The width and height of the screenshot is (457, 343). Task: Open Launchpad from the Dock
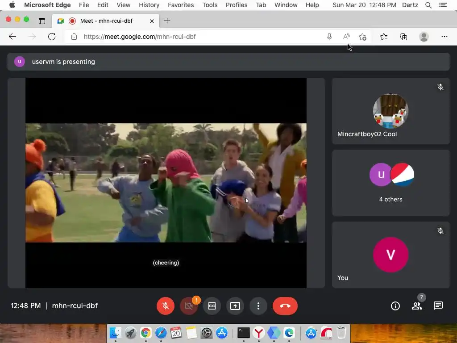pos(131,332)
